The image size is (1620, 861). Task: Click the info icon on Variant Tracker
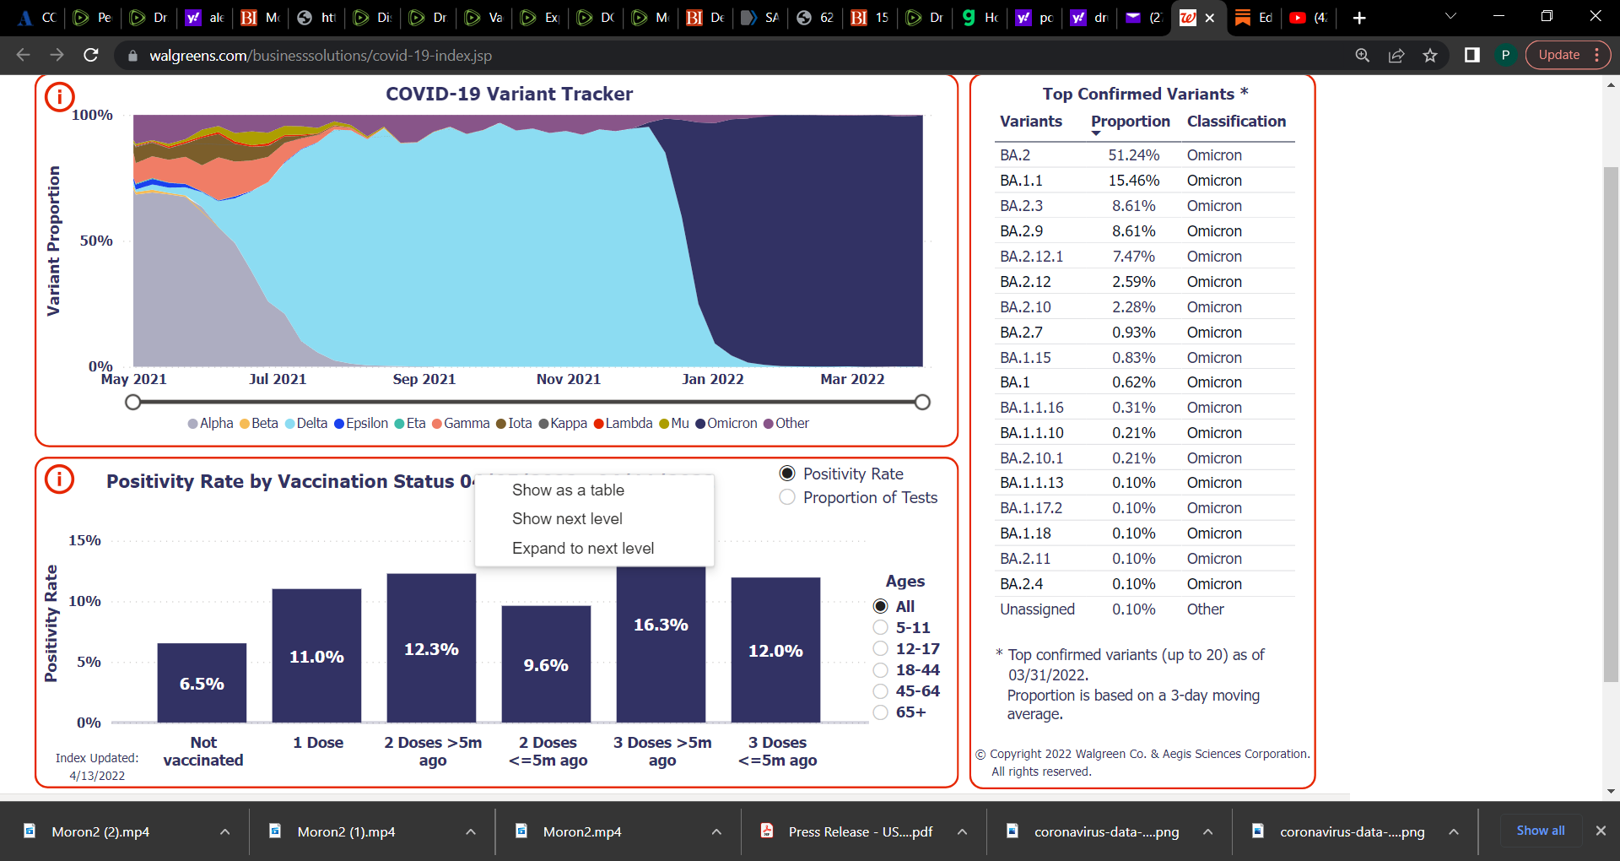click(59, 97)
